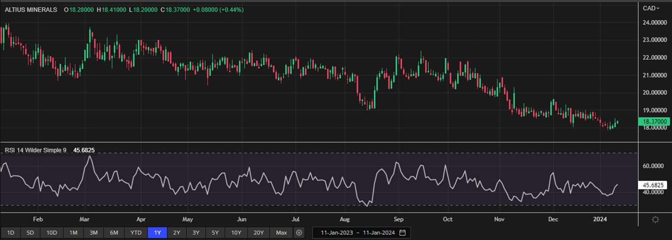Select the 5Y time range

coord(215,233)
